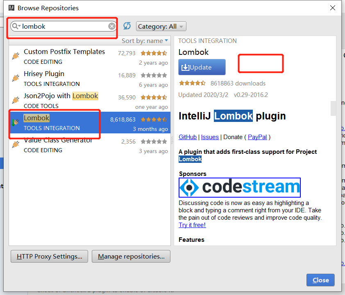Click the Lombok plugin icon in list
The height and width of the screenshot is (295, 345).
[x=16, y=122]
